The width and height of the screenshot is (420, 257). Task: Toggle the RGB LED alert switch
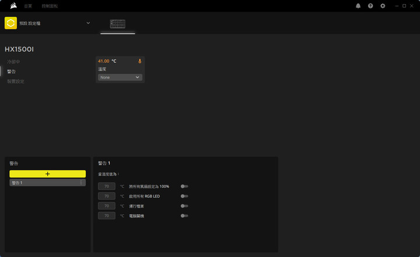pos(184,196)
